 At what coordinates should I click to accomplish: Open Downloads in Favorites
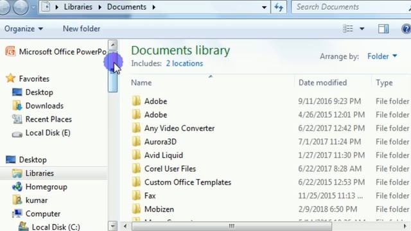pyautogui.click(x=44, y=106)
